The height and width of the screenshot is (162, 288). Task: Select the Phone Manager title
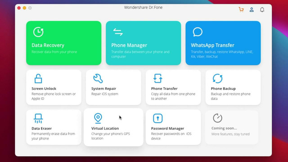tap(129, 45)
